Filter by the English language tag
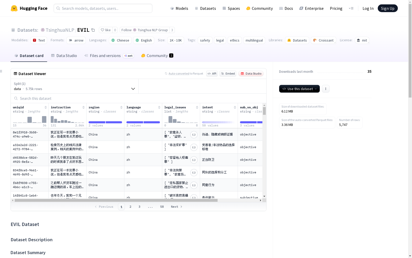 click(x=144, y=40)
